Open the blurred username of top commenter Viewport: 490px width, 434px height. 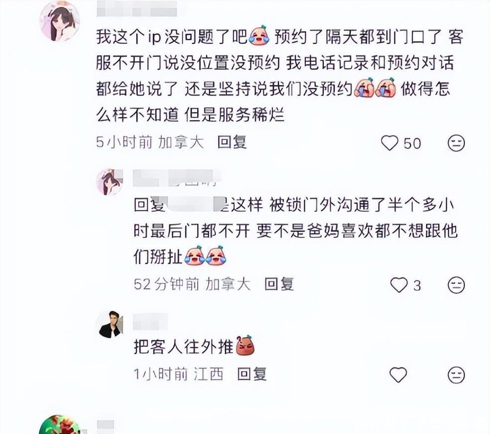pos(137,9)
